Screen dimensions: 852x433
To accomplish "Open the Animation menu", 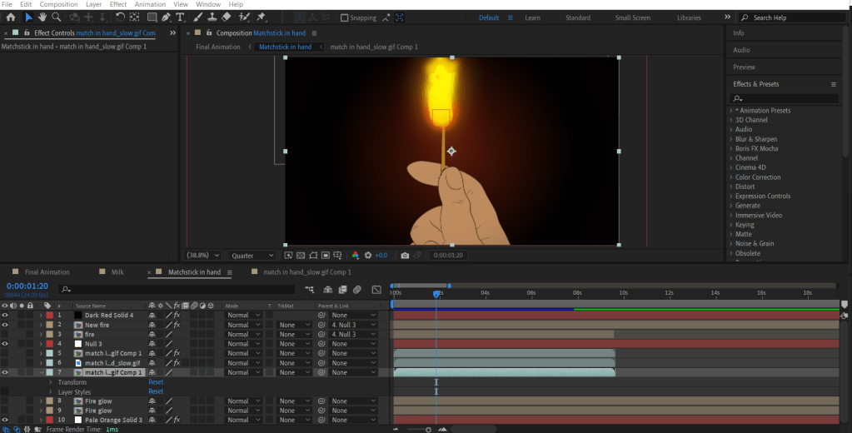I will click(x=150, y=4).
